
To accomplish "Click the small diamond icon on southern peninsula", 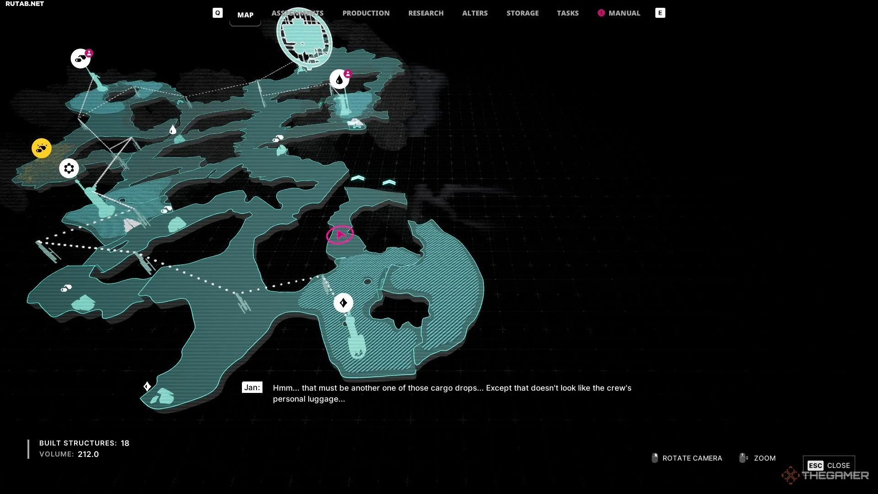I will [147, 387].
